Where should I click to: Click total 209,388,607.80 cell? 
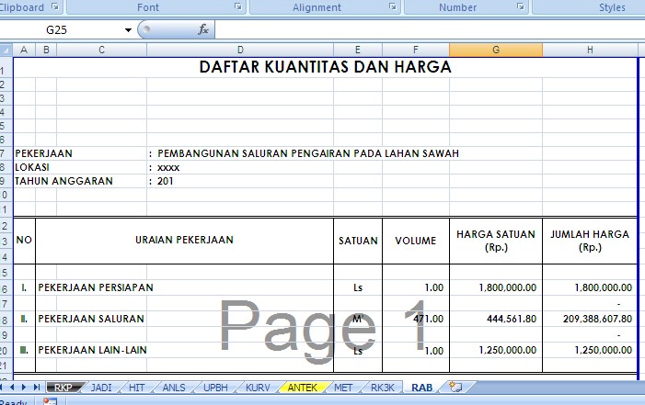pos(597,319)
